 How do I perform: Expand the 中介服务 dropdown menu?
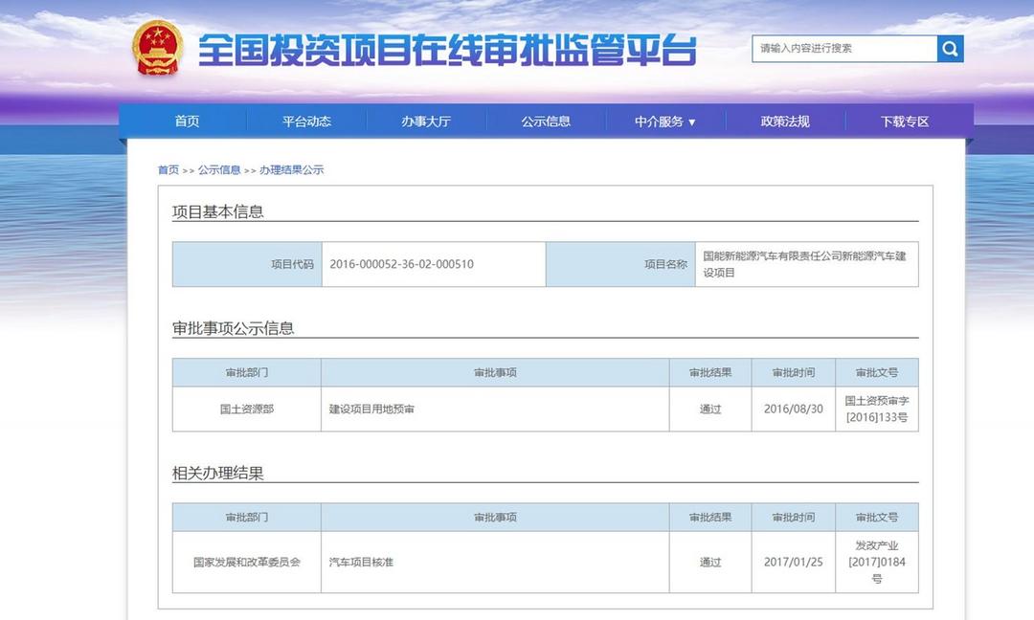665,122
